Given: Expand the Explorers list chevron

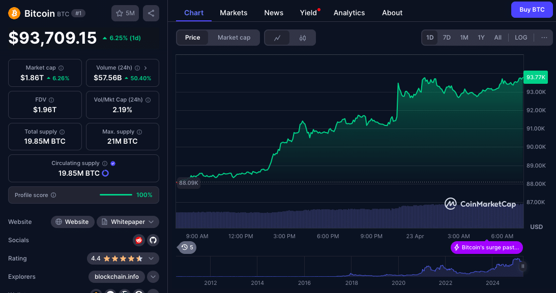Looking at the screenshot, I should point(153,277).
